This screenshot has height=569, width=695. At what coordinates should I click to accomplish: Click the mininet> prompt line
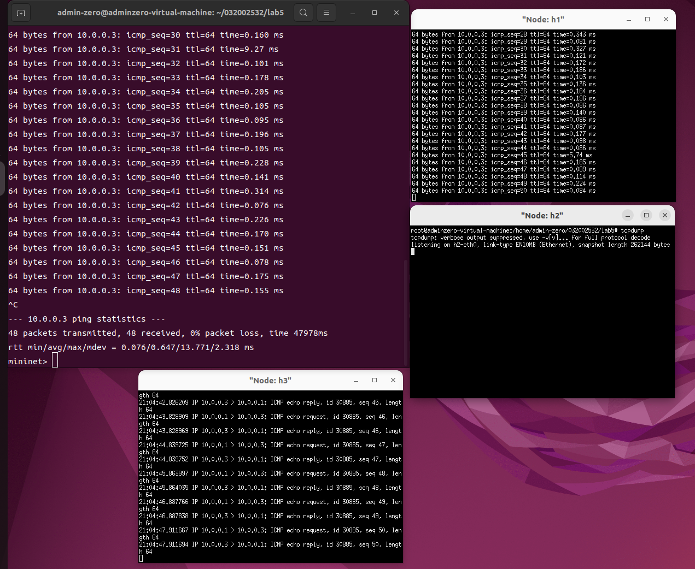point(33,361)
